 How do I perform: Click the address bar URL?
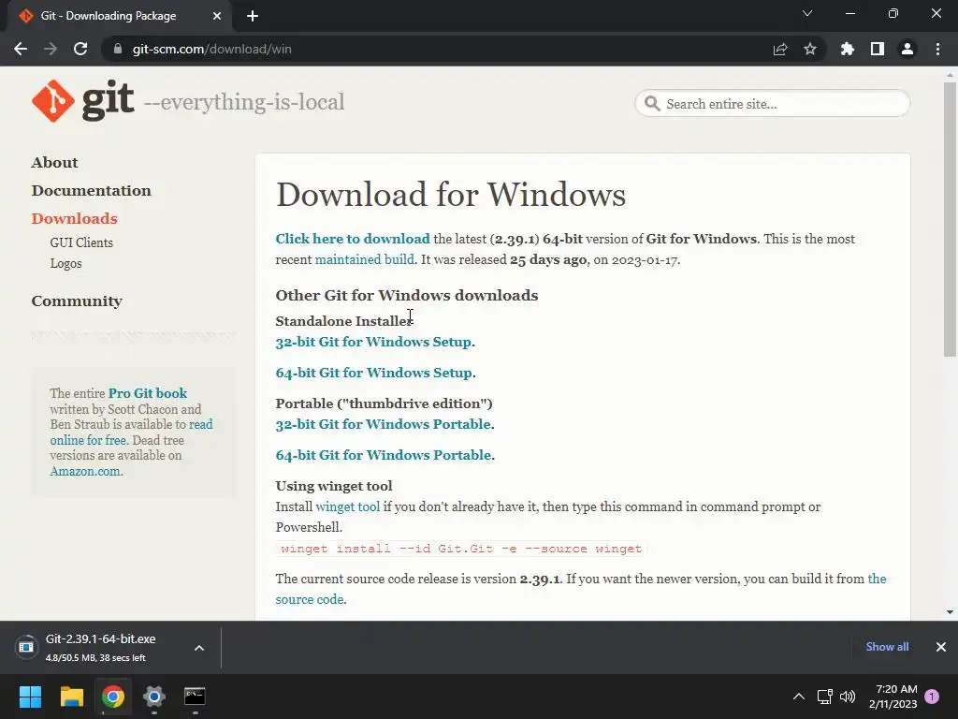(x=212, y=49)
